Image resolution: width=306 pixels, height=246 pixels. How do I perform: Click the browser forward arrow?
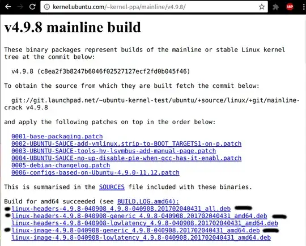point(20,7)
